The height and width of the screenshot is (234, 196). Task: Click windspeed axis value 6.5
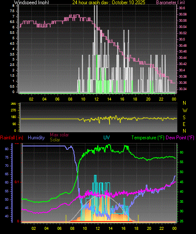(x=12, y=22)
